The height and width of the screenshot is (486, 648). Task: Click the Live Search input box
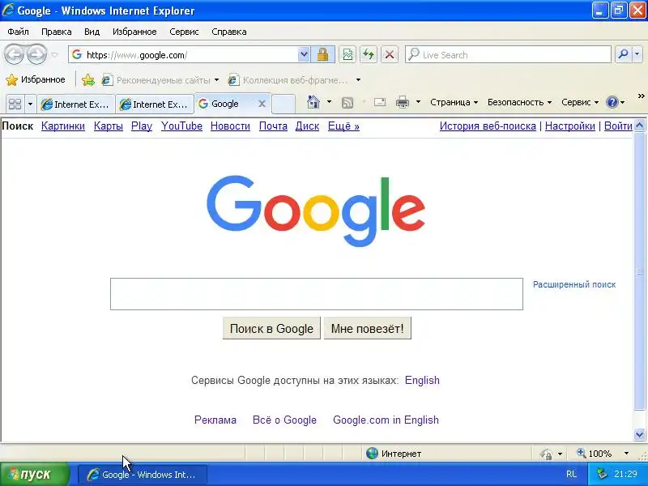tap(508, 54)
